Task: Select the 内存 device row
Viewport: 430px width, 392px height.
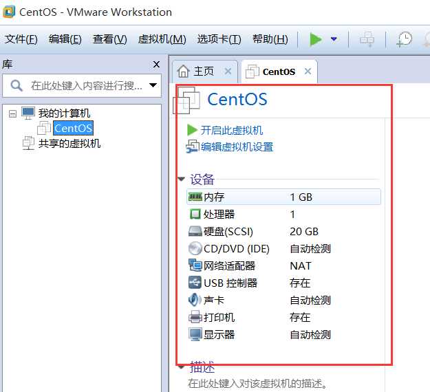Action: point(283,197)
